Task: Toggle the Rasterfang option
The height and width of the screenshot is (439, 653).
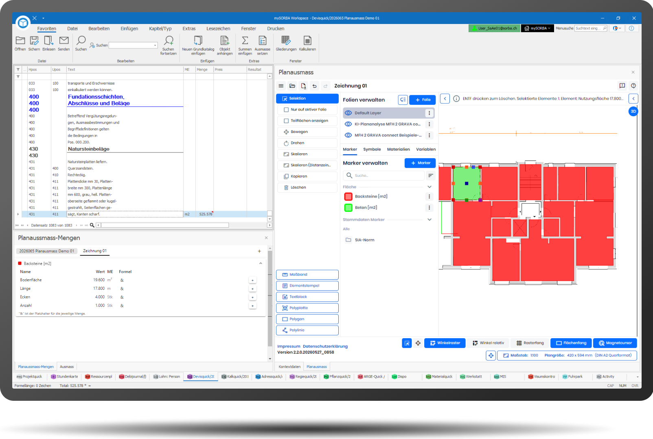Action: click(530, 343)
